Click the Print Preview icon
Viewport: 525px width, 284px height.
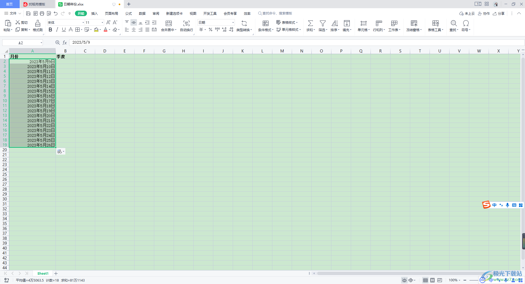click(49, 13)
